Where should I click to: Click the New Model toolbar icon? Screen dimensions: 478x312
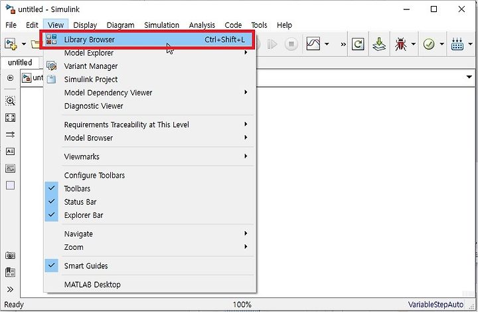[x=11, y=44]
